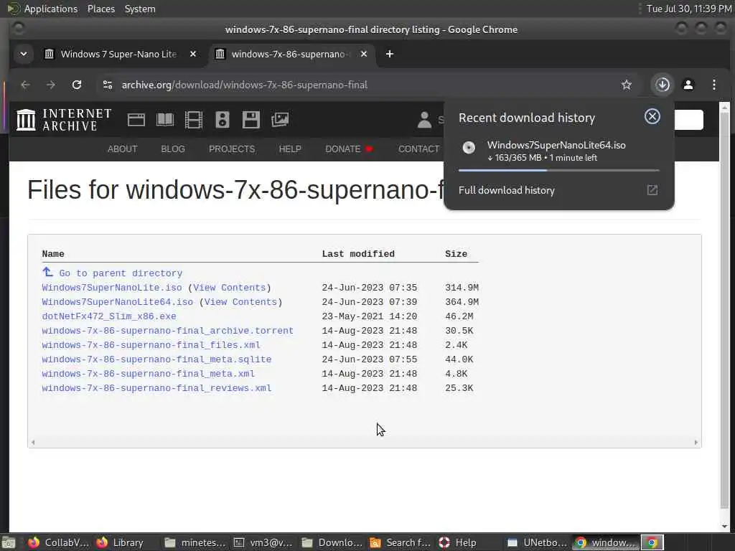The height and width of the screenshot is (551, 735).
Task: Click the Size 364.9M cell
Action: pyautogui.click(x=462, y=302)
